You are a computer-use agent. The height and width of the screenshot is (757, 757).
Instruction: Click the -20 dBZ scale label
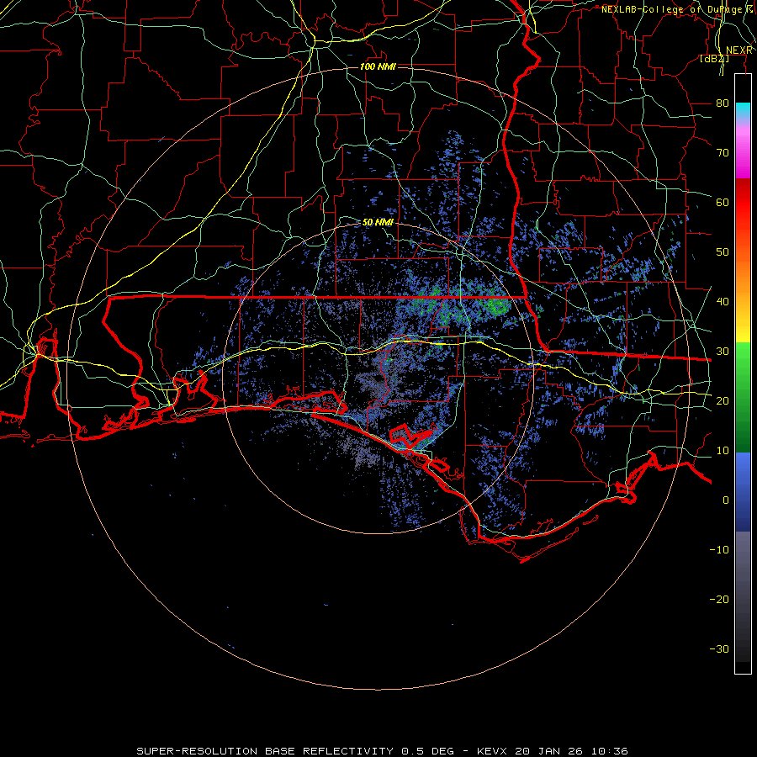click(719, 600)
